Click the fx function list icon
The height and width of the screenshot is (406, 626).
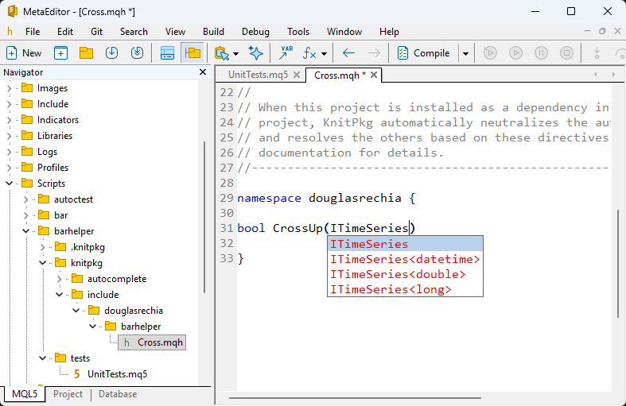point(309,53)
